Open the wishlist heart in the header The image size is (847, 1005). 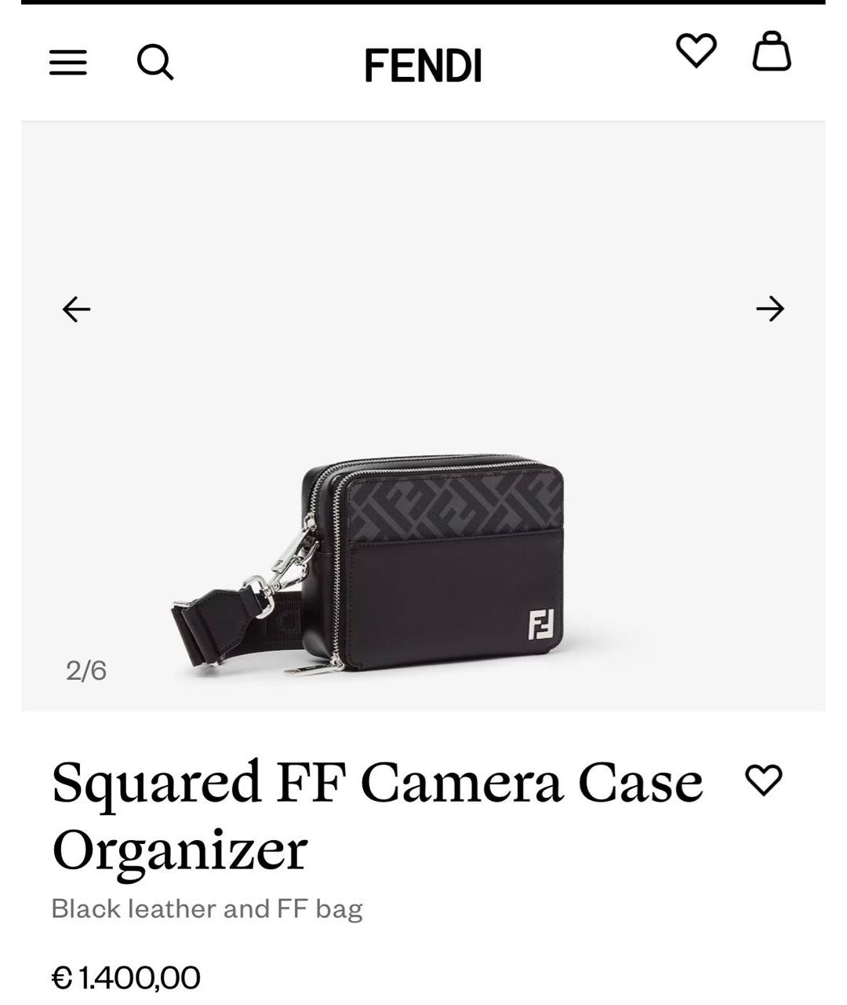[696, 50]
